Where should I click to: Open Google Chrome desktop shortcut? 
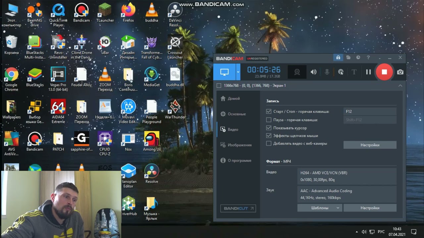(x=11, y=79)
